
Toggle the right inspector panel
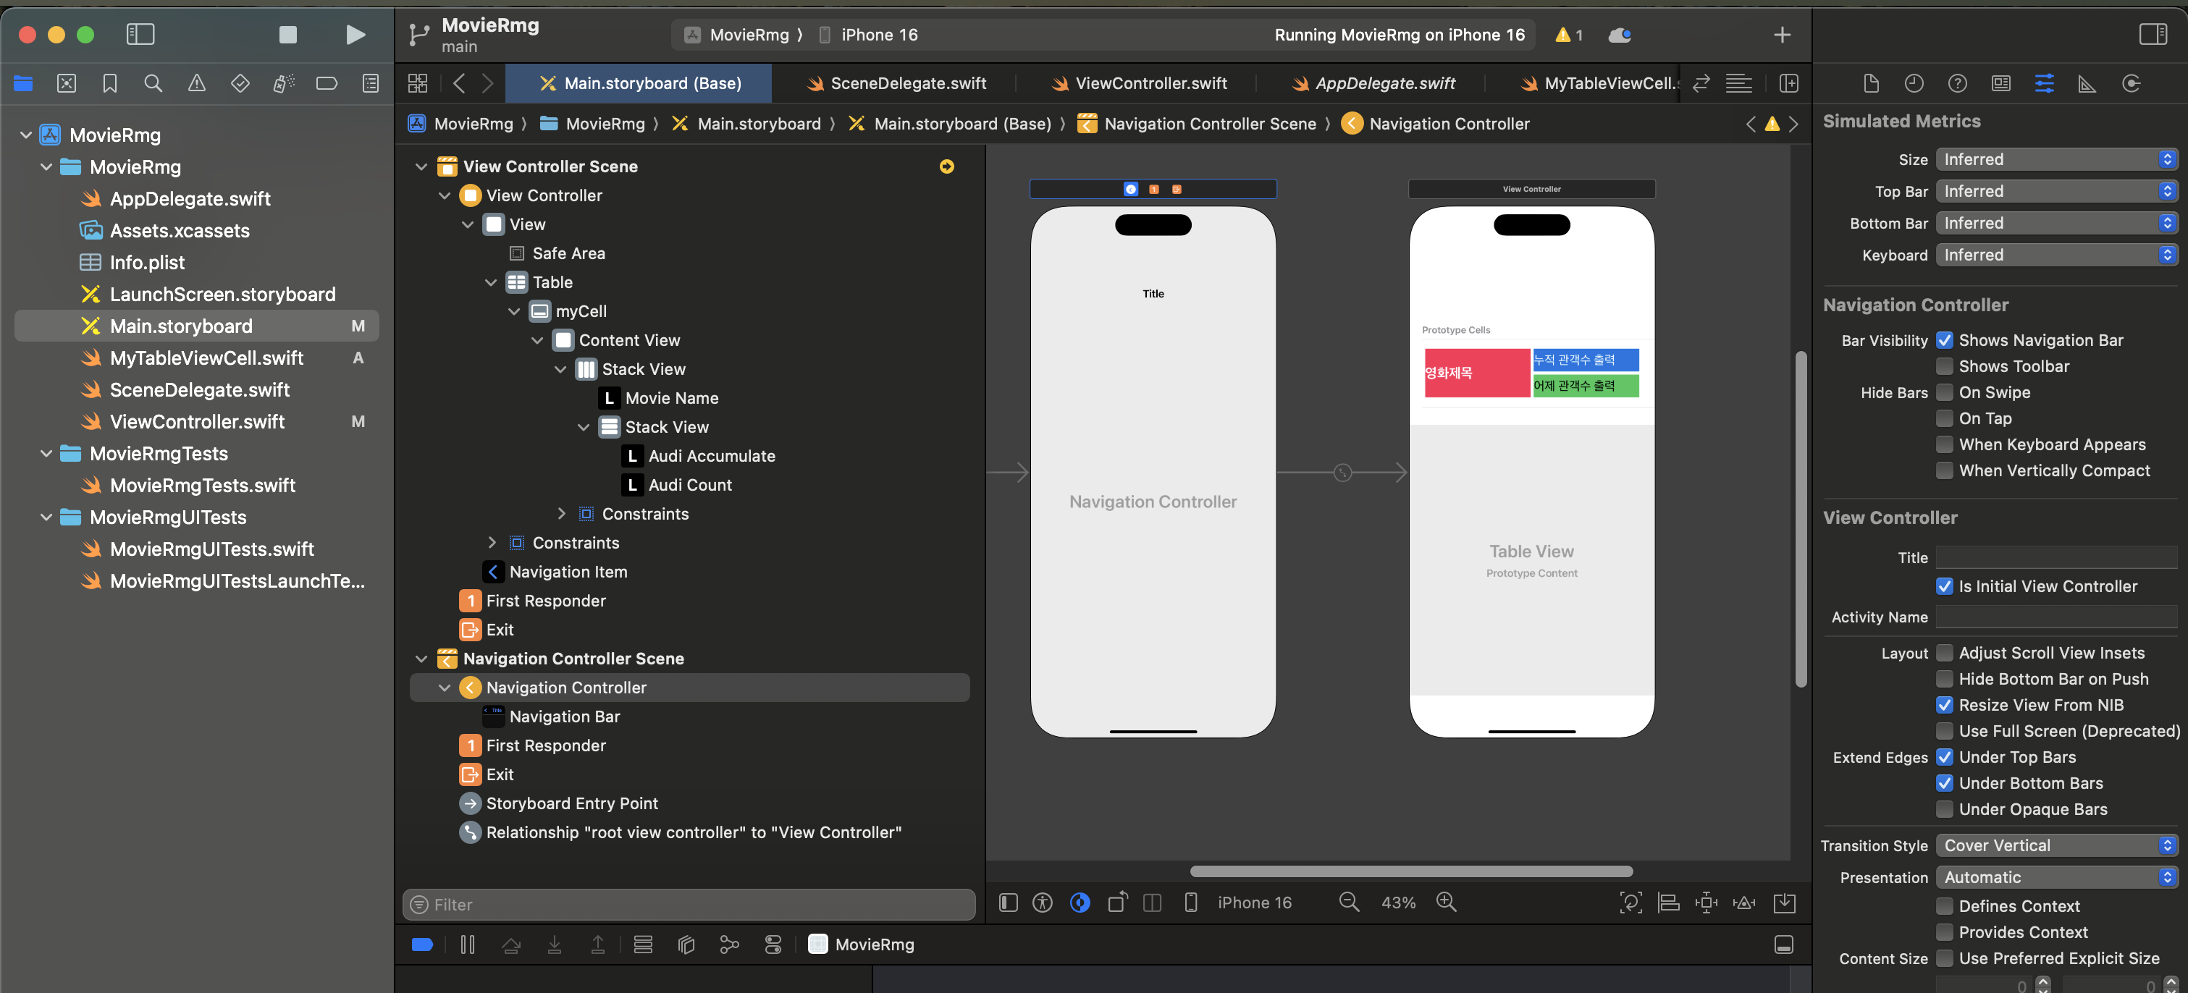click(2153, 35)
